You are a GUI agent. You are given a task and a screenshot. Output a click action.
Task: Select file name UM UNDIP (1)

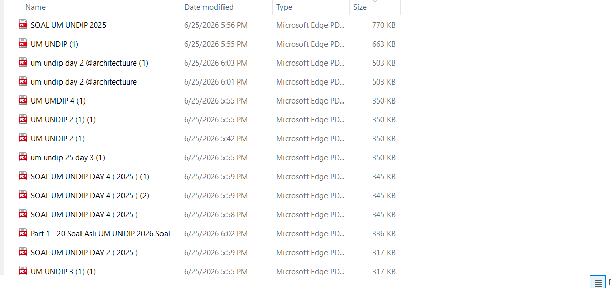[54, 44]
